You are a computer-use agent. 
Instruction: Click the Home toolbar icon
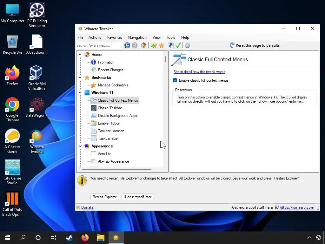pyautogui.click(x=144, y=45)
